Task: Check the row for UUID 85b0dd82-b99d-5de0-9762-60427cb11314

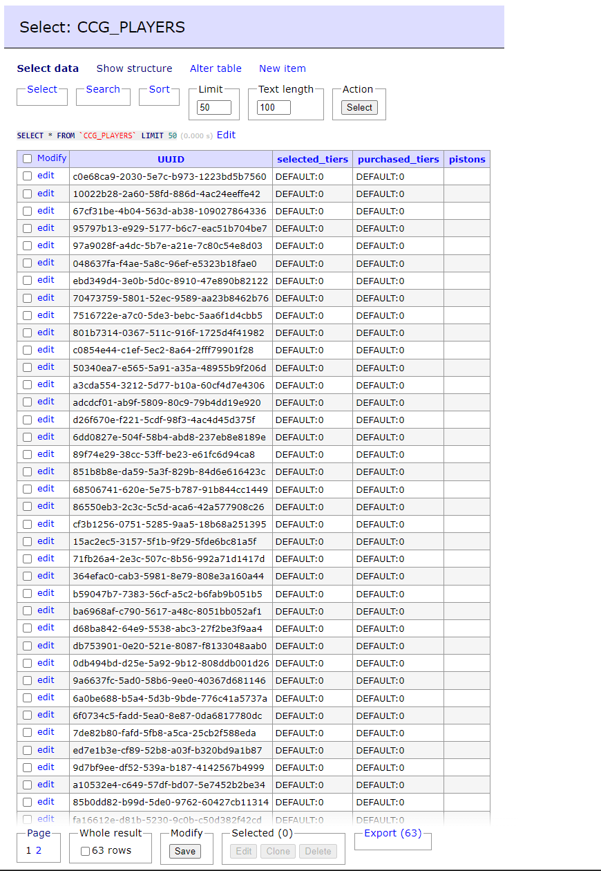Action: coord(28,802)
